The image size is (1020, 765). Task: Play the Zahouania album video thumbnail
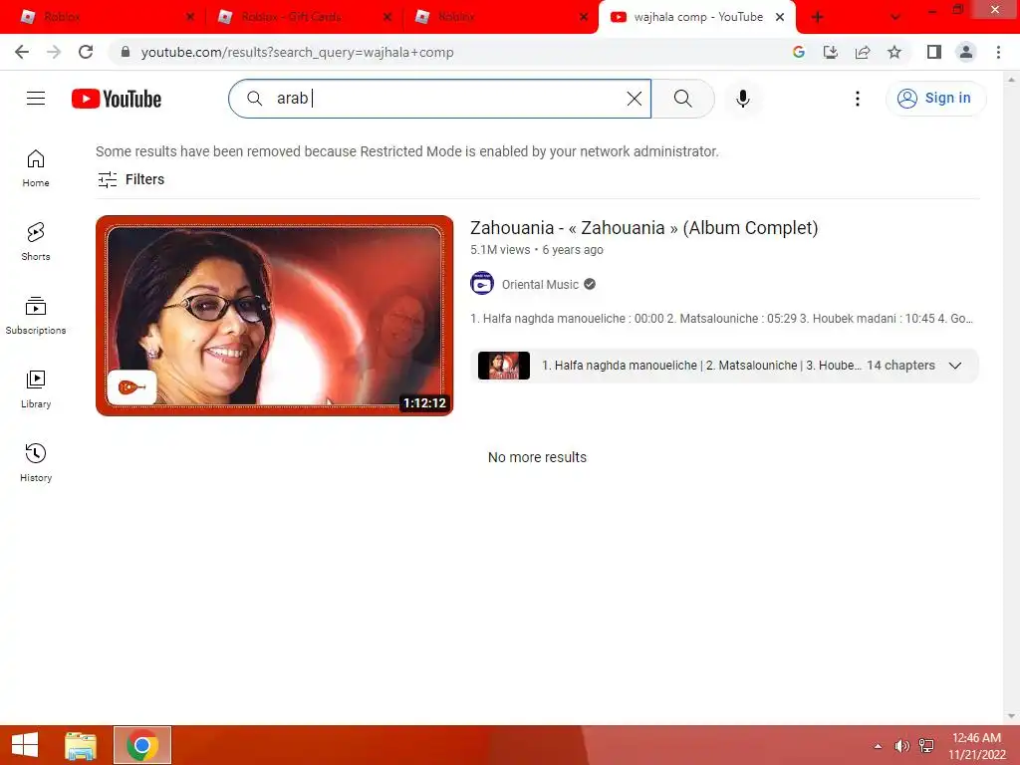tap(275, 316)
